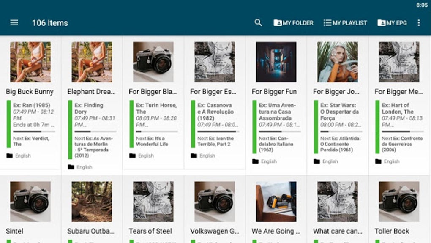Select the For Bigger Fun channel title
431x243 pixels.
[x=274, y=92]
